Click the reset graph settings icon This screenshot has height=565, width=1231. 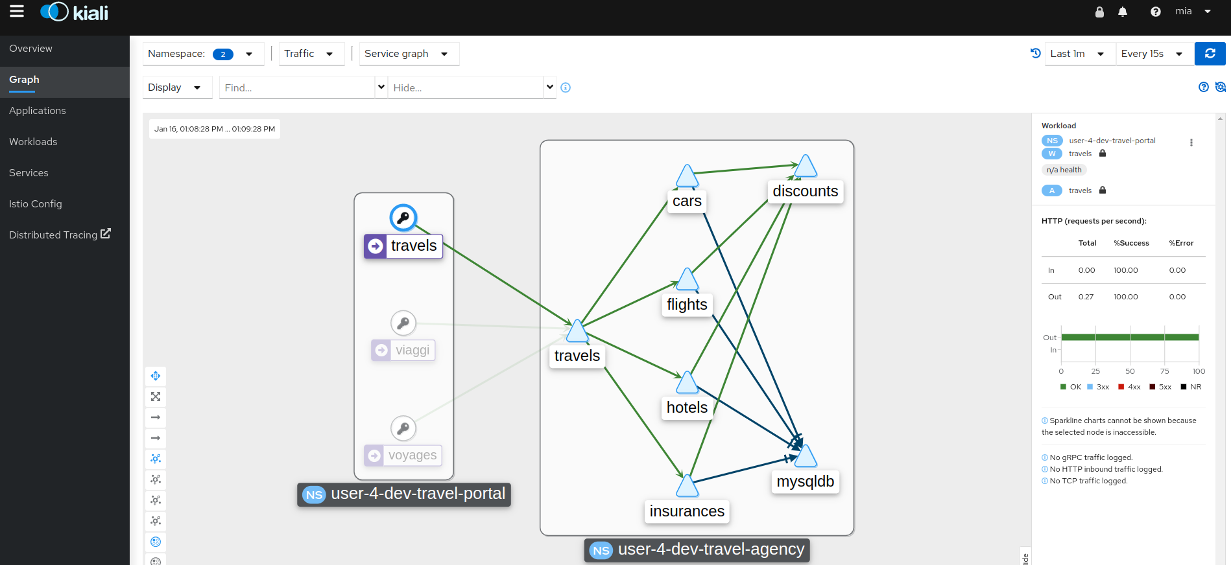(x=1221, y=87)
